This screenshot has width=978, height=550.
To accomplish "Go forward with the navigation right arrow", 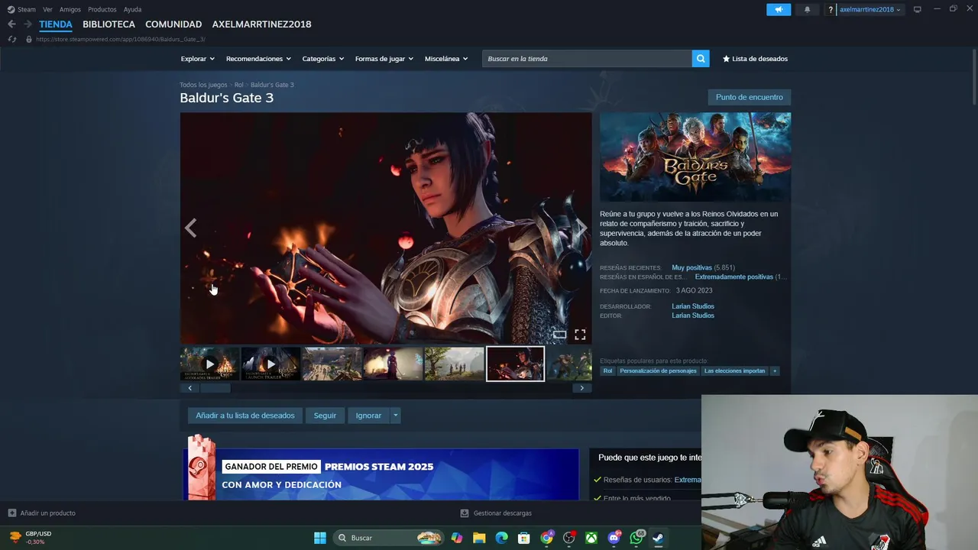I will (28, 24).
